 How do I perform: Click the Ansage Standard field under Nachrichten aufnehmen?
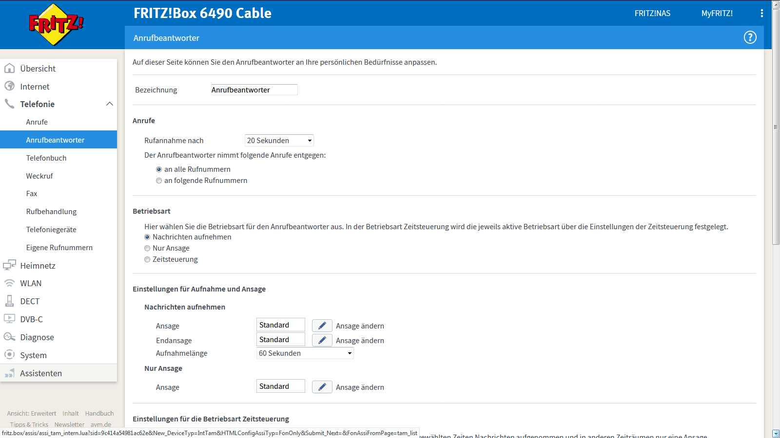(281, 325)
